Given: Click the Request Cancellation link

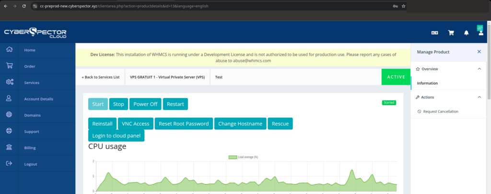Looking at the screenshot, I should (x=441, y=111).
